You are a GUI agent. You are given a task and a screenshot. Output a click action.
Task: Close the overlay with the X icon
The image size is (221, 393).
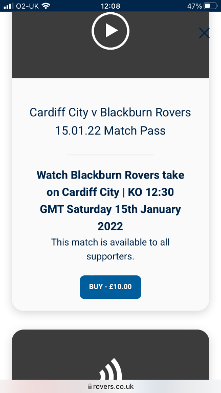[x=204, y=33]
